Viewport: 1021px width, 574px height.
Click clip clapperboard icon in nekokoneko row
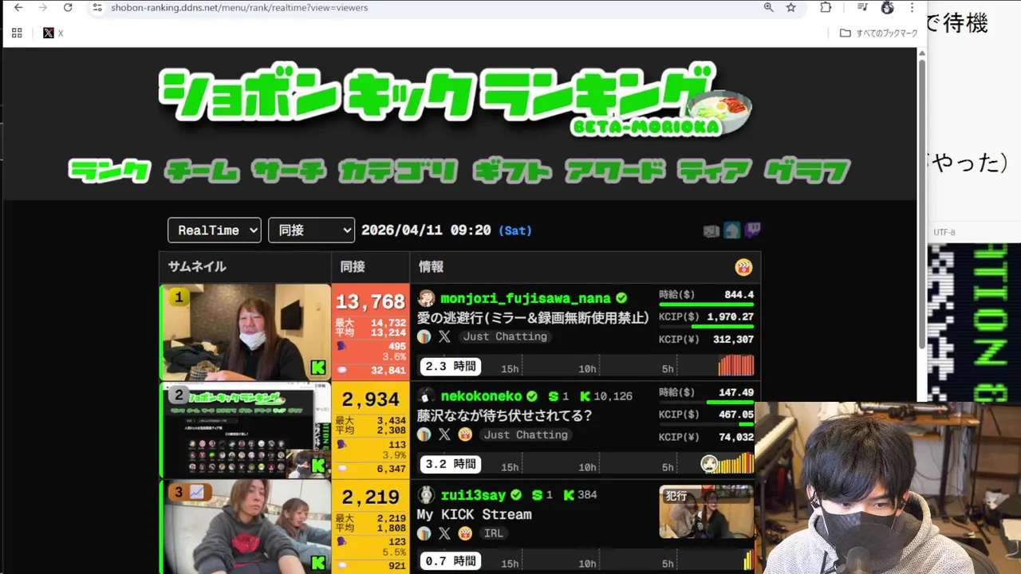[465, 434]
